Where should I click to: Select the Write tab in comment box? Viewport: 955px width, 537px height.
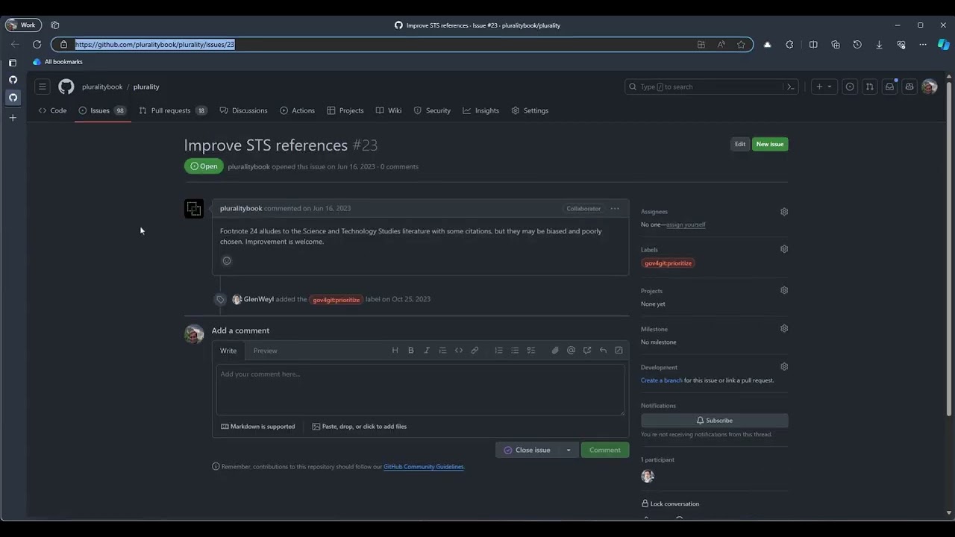point(228,351)
